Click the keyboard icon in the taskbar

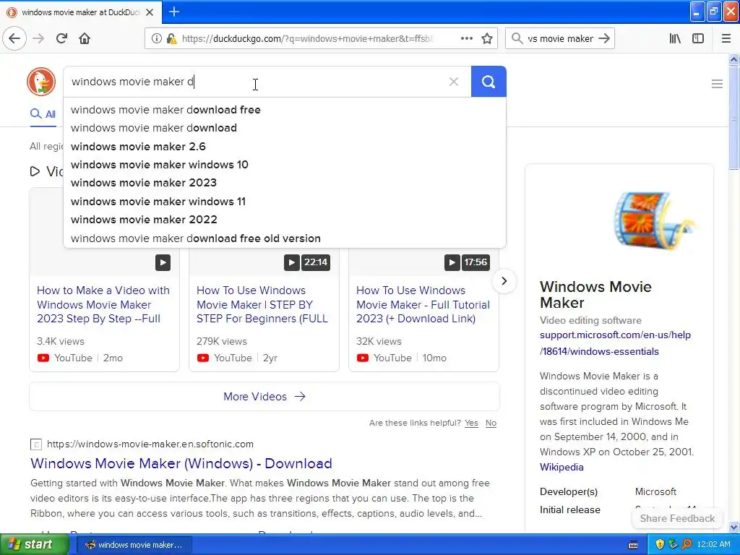(633, 545)
